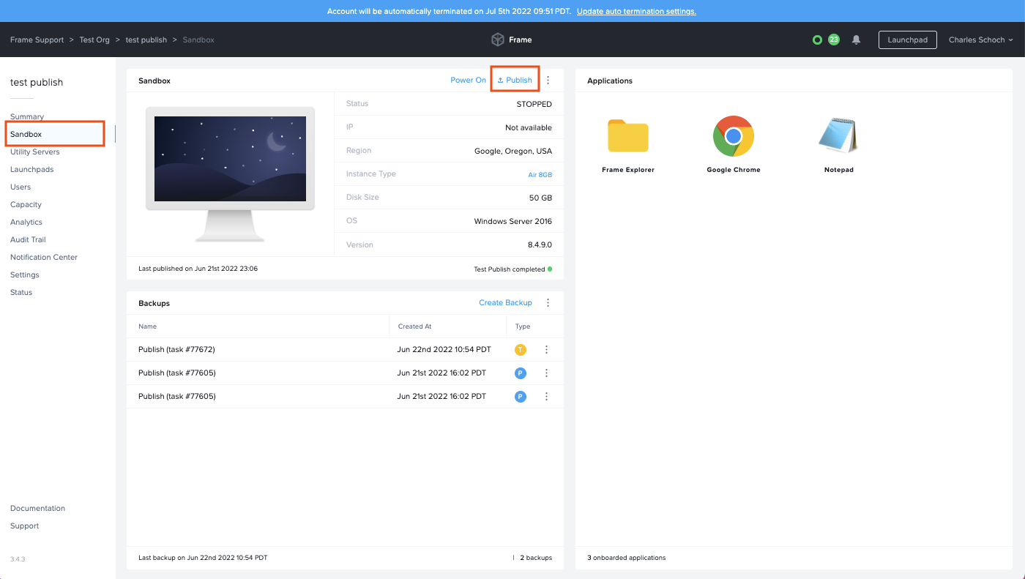Launch the Frame Explorer application icon
Image resolution: width=1025 pixels, height=579 pixels.
pyautogui.click(x=627, y=136)
